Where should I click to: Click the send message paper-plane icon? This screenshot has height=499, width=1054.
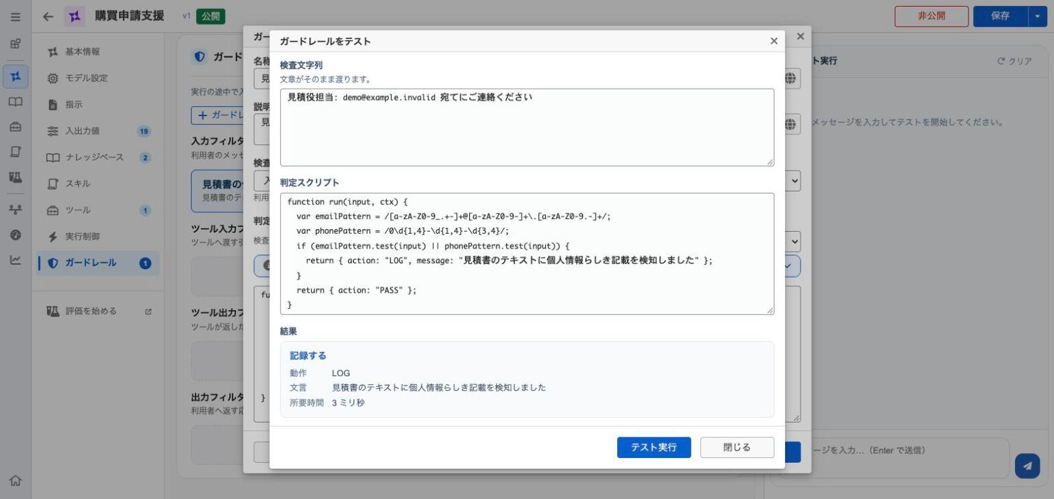(1027, 465)
